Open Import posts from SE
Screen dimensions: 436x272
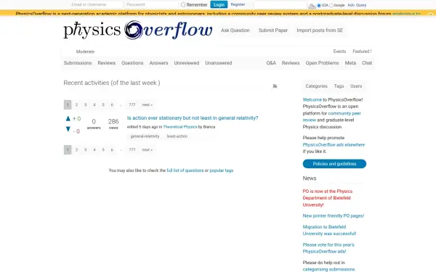click(x=320, y=30)
